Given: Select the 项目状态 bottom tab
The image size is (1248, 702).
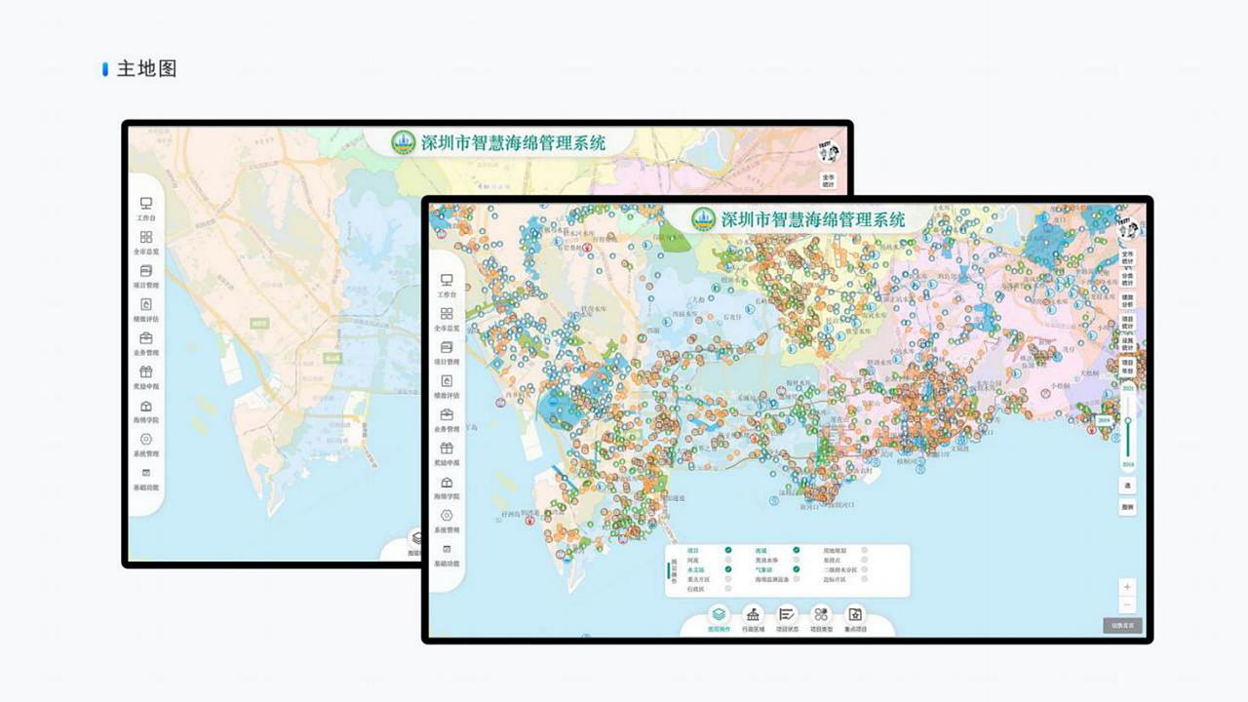Looking at the screenshot, I should [787, 620].
